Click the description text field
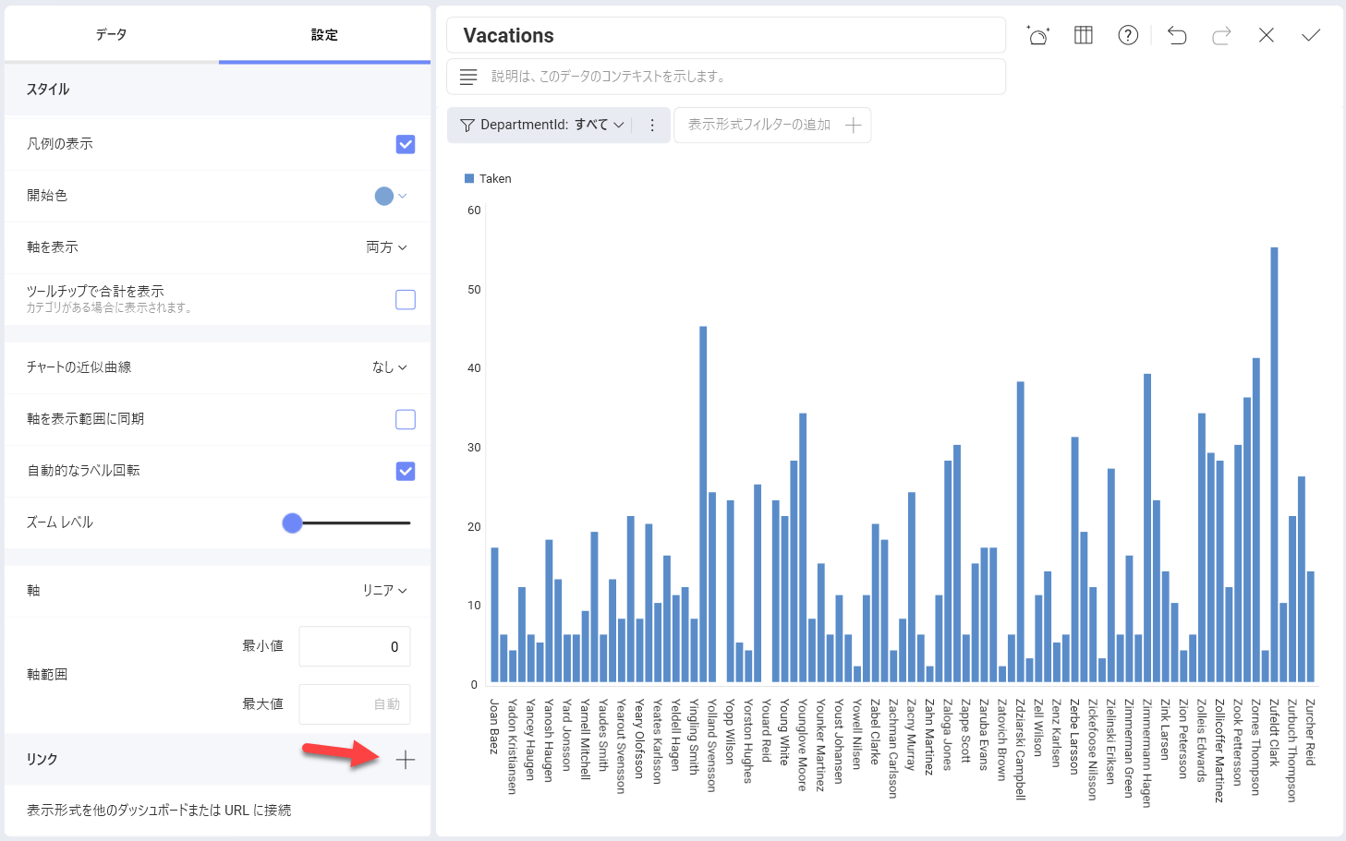 pyautogui.click(x=726, y=77)
